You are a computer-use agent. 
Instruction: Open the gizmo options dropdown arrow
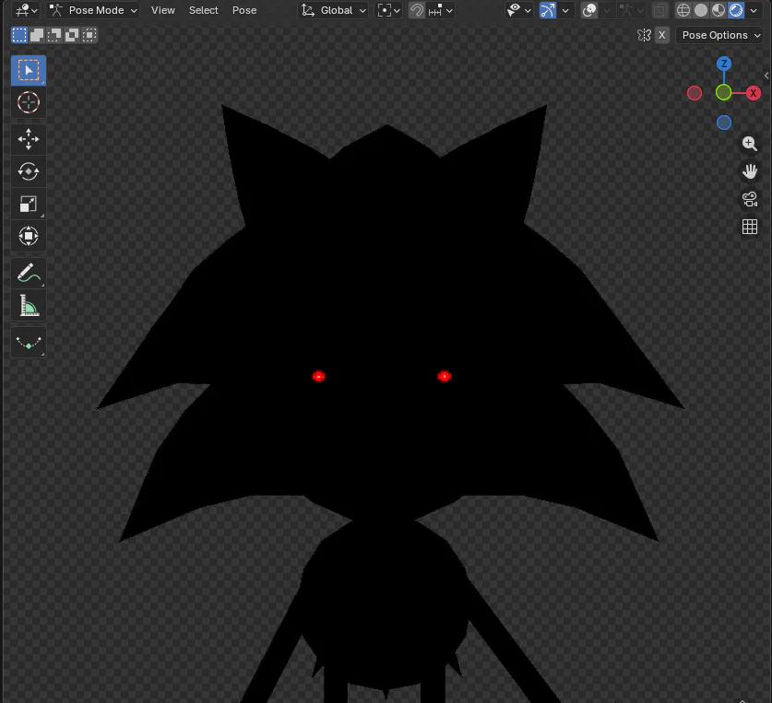pyautogui.click(x=565, y=10)
